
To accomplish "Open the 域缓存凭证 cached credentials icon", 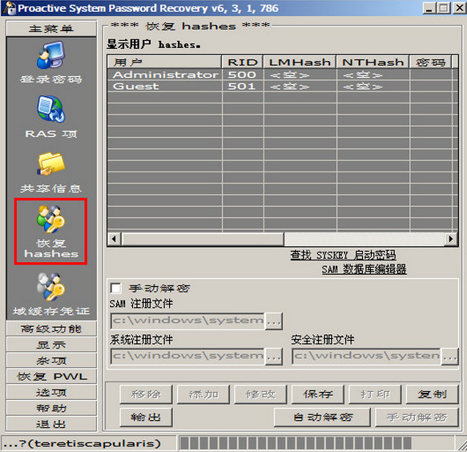I will pos(51,287).
